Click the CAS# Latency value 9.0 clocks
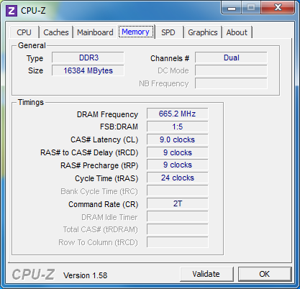This screenshot has height=289, width=300. pyautogui.click(x=178, y=139)
